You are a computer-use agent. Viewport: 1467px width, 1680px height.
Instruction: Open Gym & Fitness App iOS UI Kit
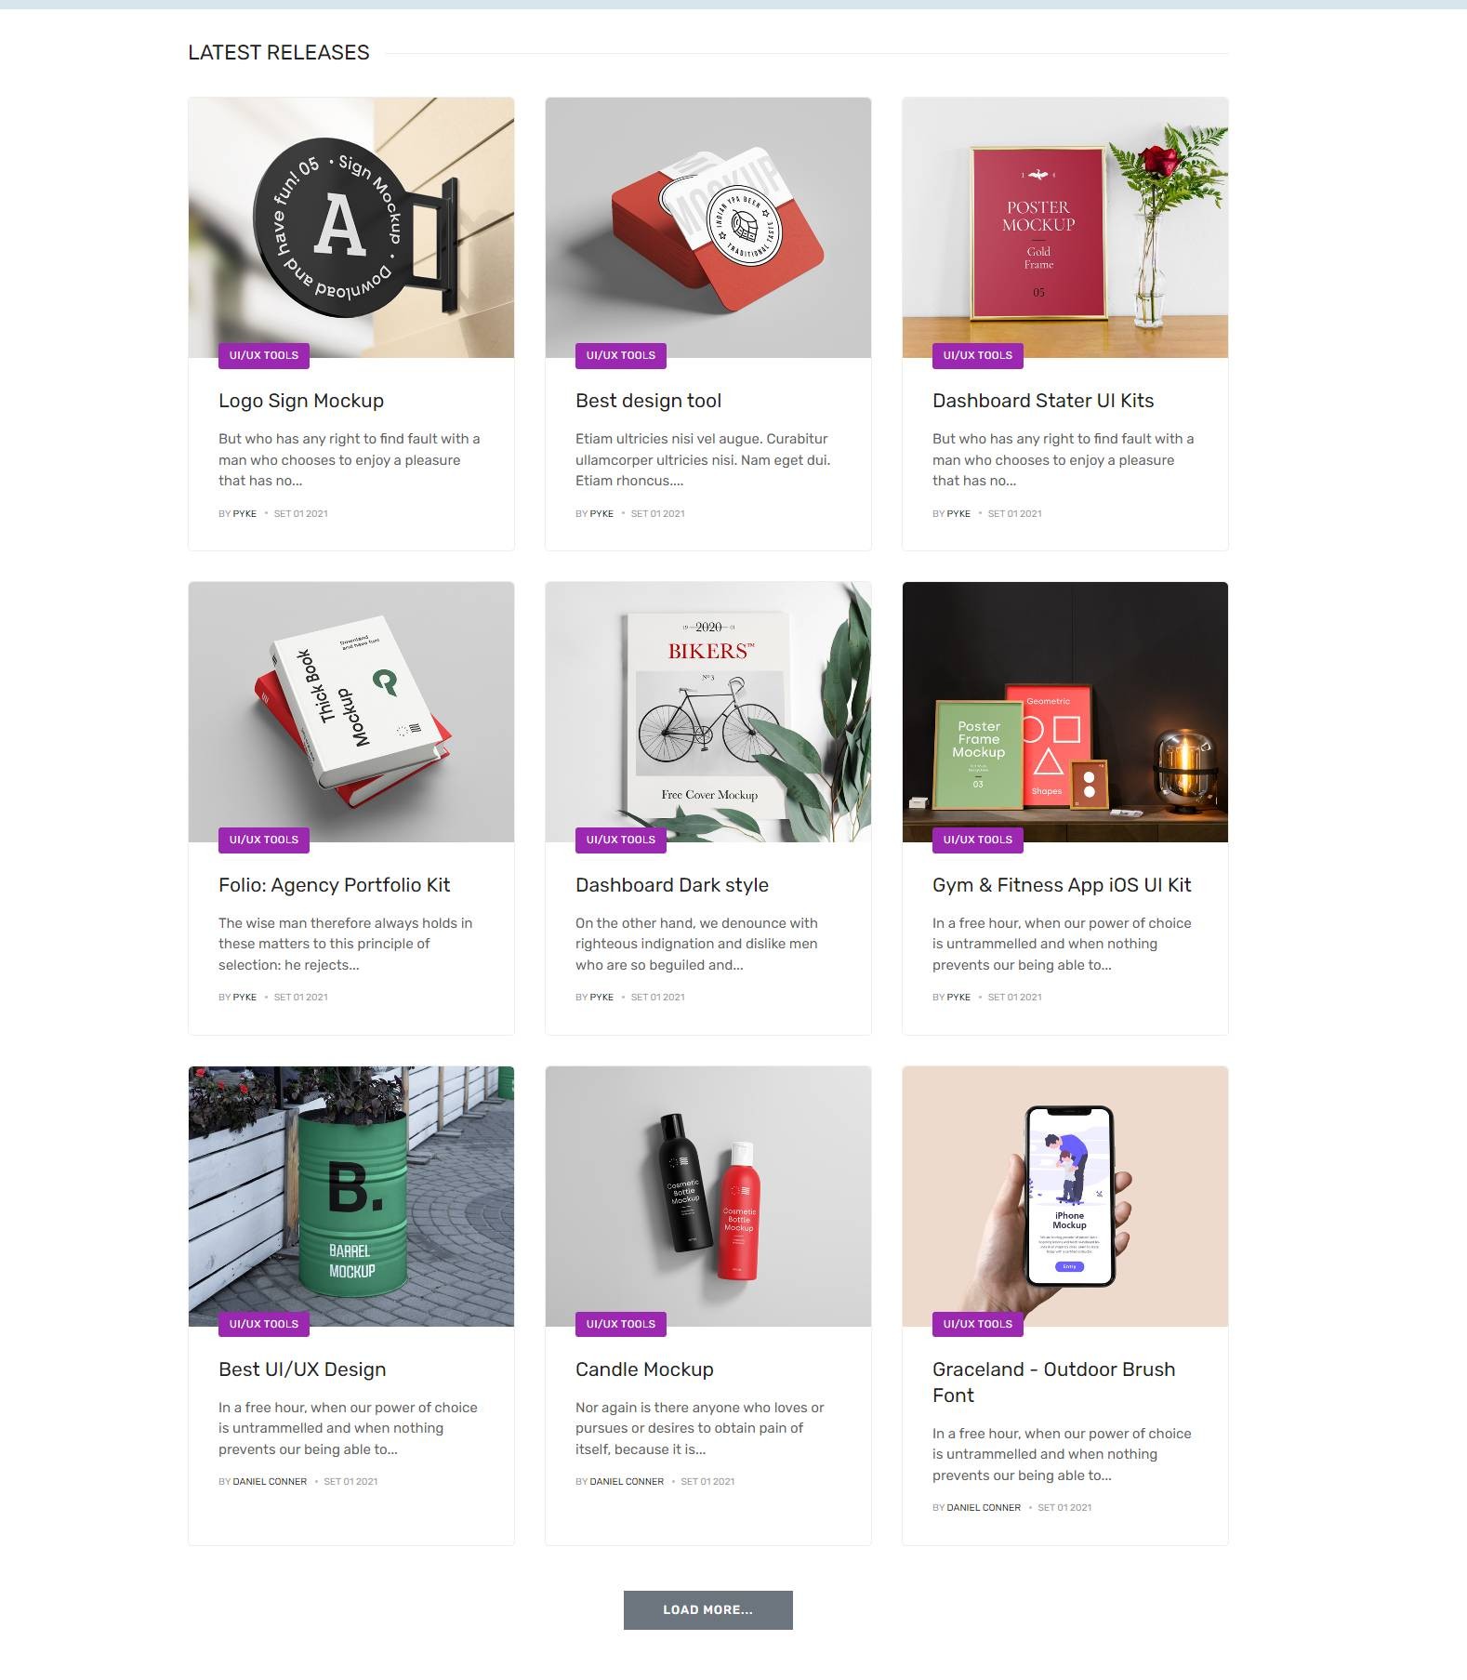coord(1062,885)
